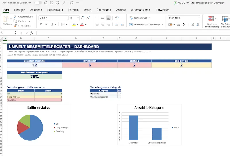The height and width of the screenshot is (156, 230).
Task: Apply thousands separator comma icon
Action: pos(184,24)
